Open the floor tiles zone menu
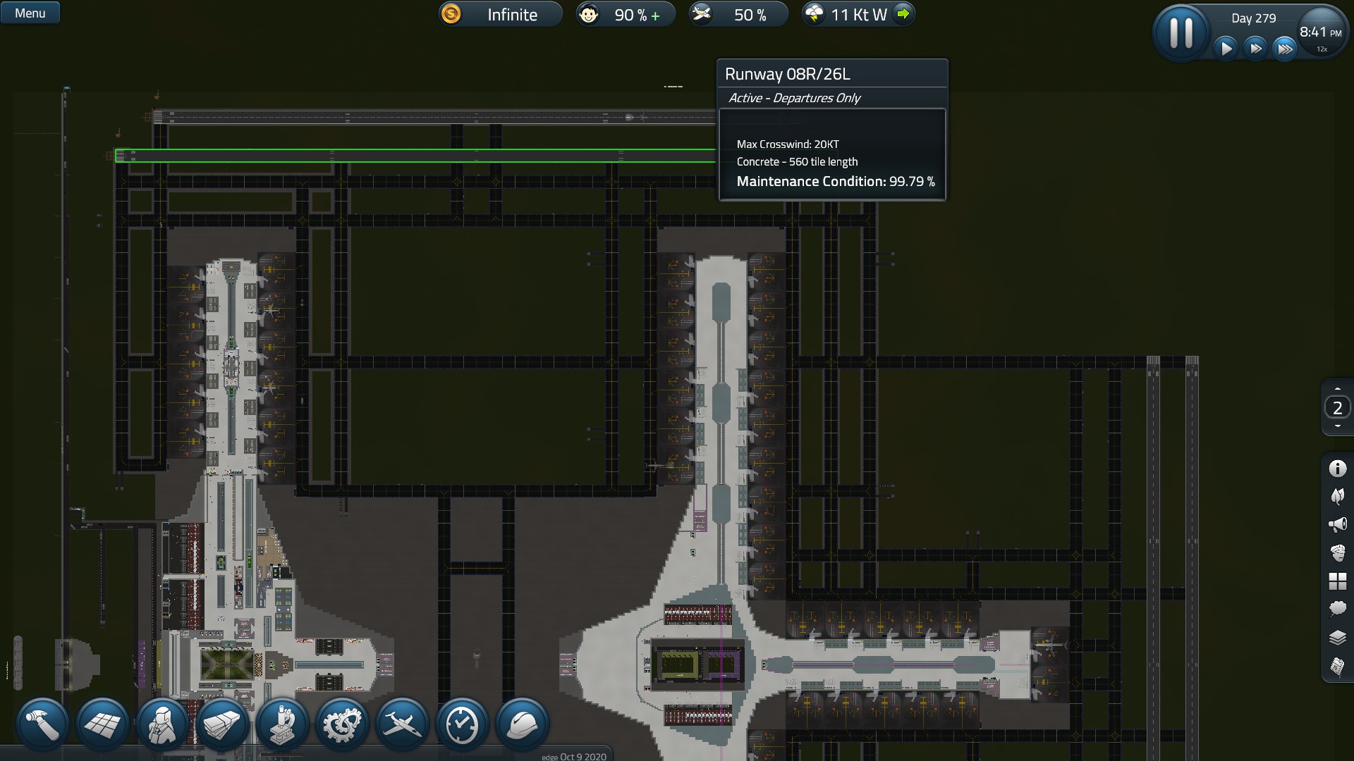 [102, 724]
